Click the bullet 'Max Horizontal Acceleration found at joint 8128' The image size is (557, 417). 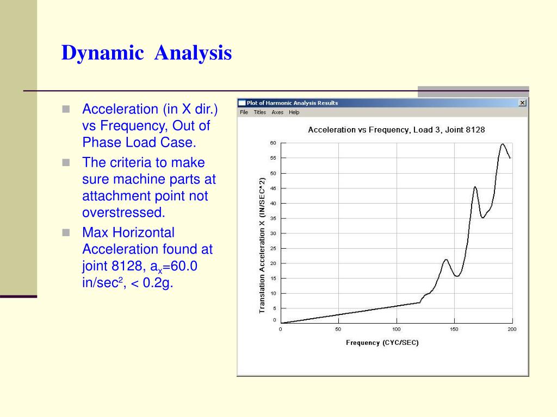147,257
